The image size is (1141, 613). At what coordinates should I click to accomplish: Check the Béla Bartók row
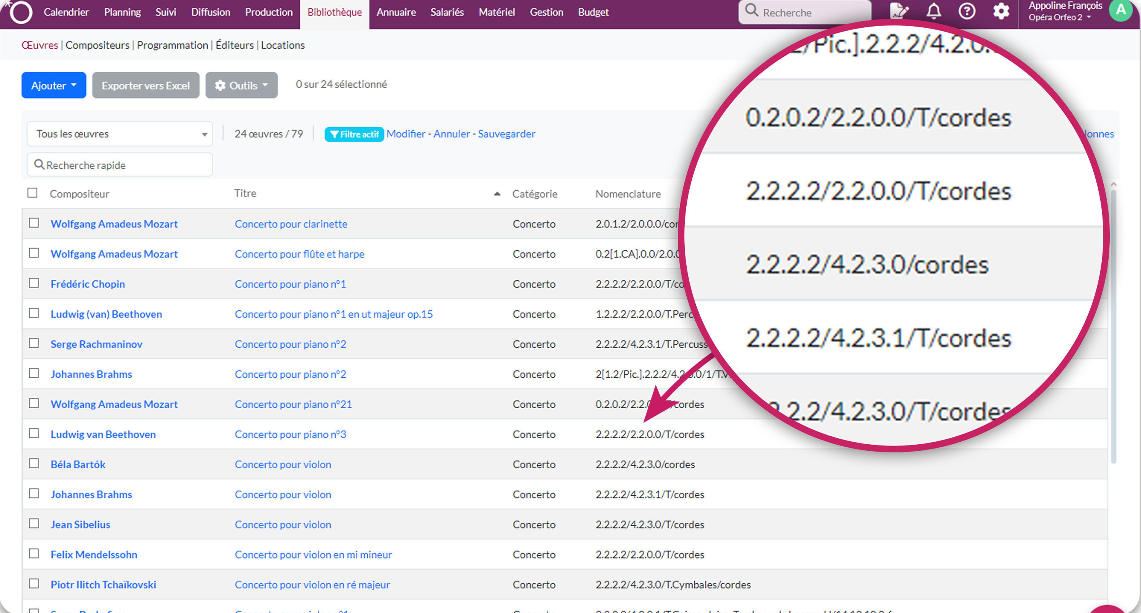[34, 463]
